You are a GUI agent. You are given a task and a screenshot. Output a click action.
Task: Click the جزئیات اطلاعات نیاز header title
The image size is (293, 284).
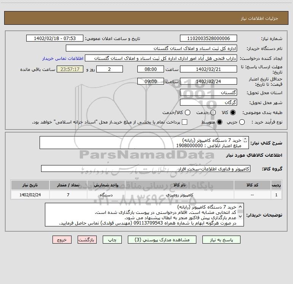point(259,18)
